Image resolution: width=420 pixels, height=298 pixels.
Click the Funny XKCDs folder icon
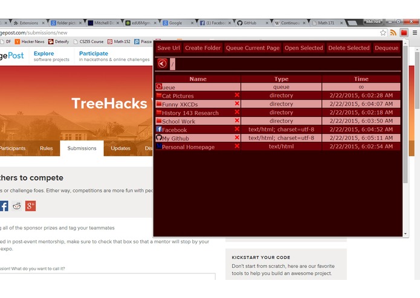tap(159, 104)
